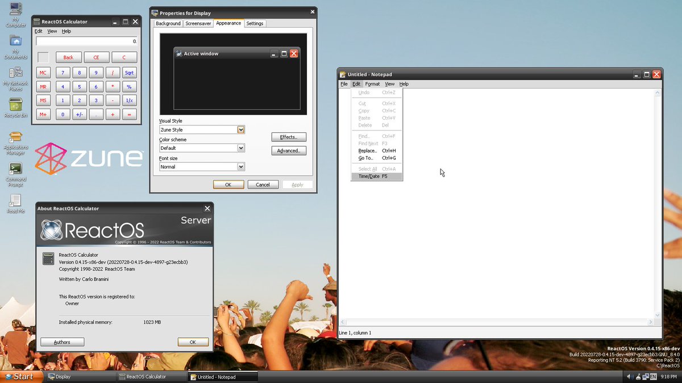Click Cancel in Properties for Display
The image size is (682, 383).
click(263, 184)
